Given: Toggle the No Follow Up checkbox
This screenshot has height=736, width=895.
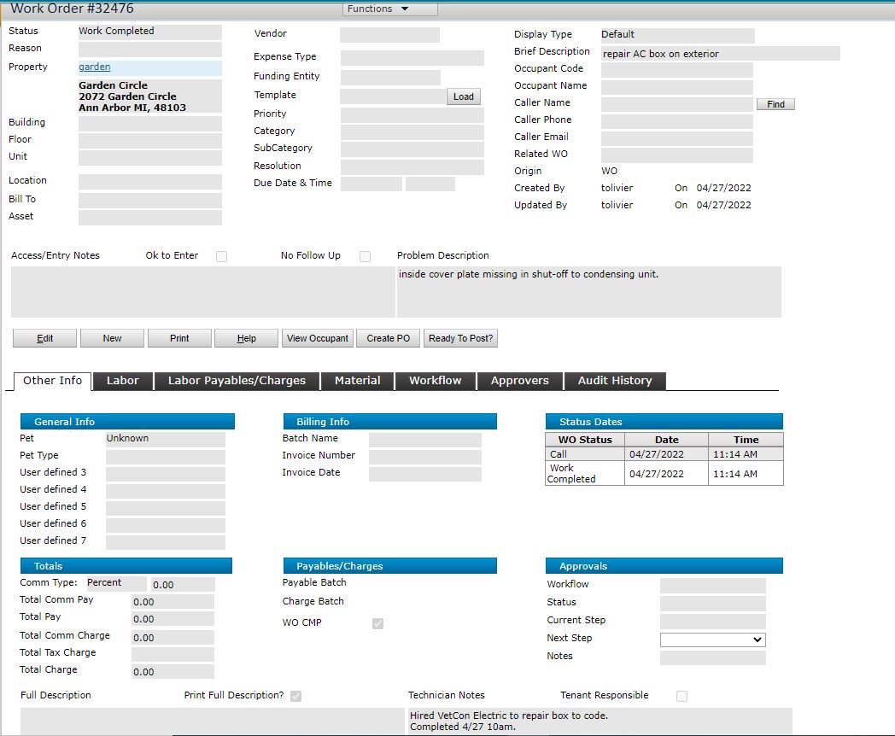Looking at the screenshot, I should click(x=366, y=256).
